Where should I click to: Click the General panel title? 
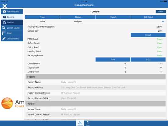pyautogui.click(x=96, y=12)
